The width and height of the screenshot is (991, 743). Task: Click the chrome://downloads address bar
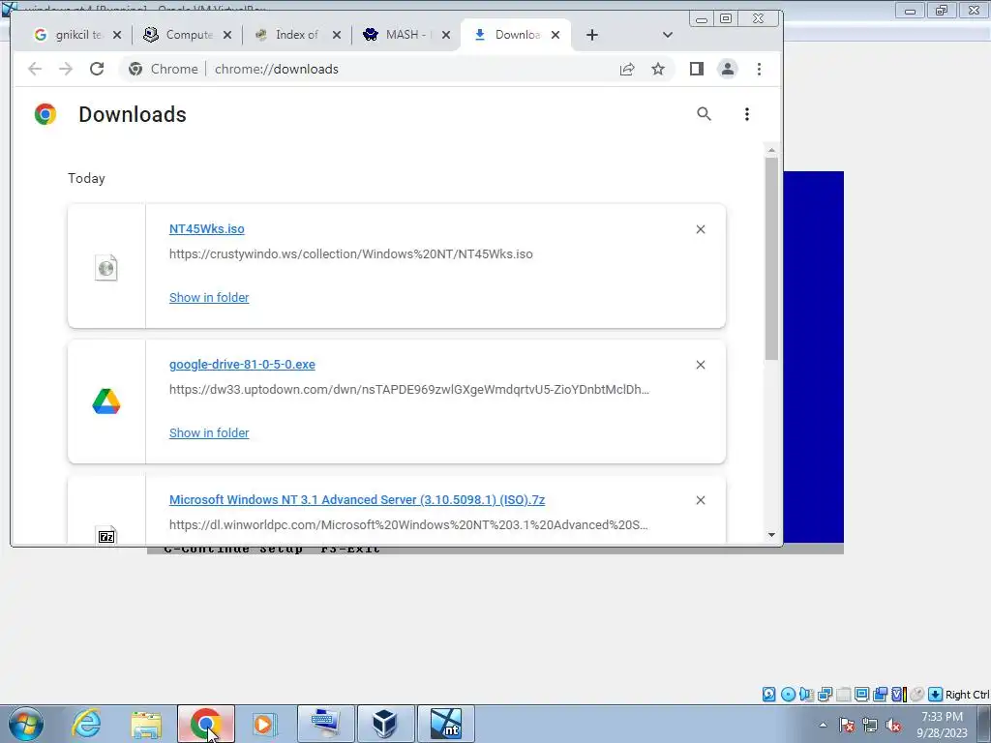398,69
